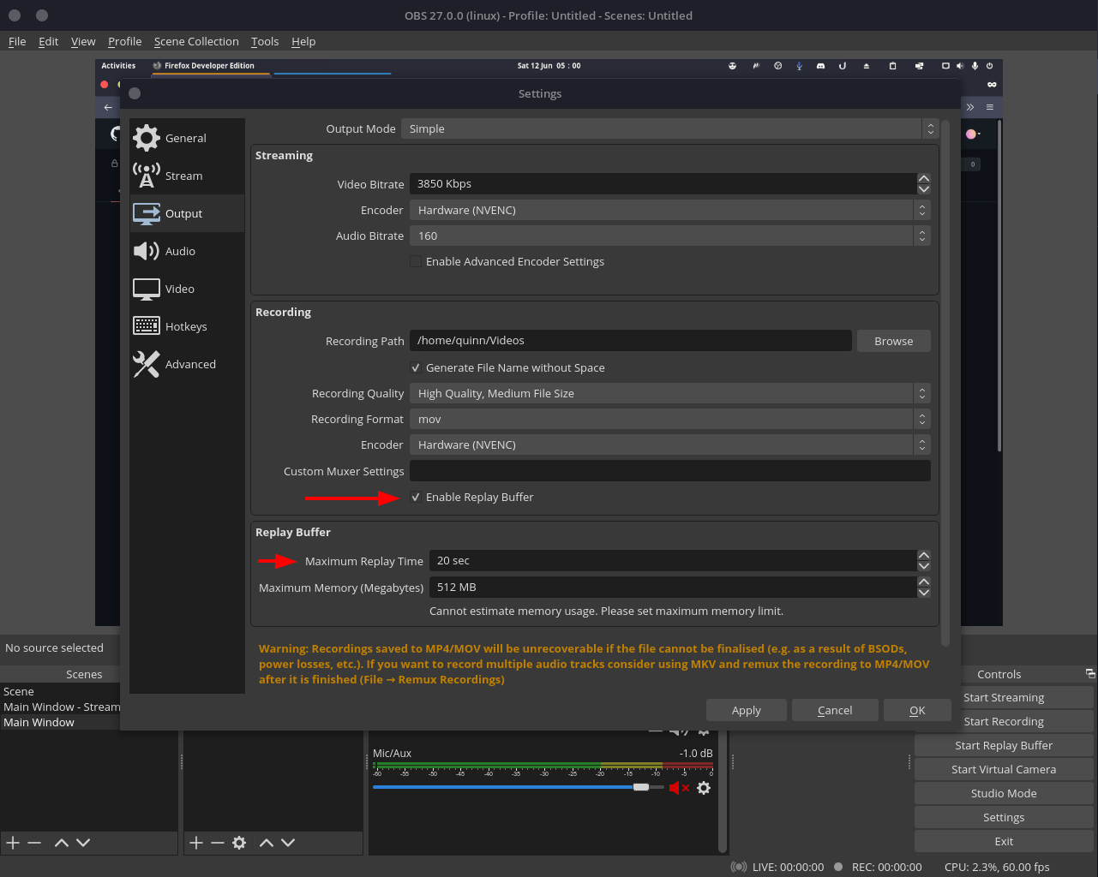Enable Advanced Encoder Settings checkbox
The width and height of the screenshot is (1098, 877).
[416, 262]
